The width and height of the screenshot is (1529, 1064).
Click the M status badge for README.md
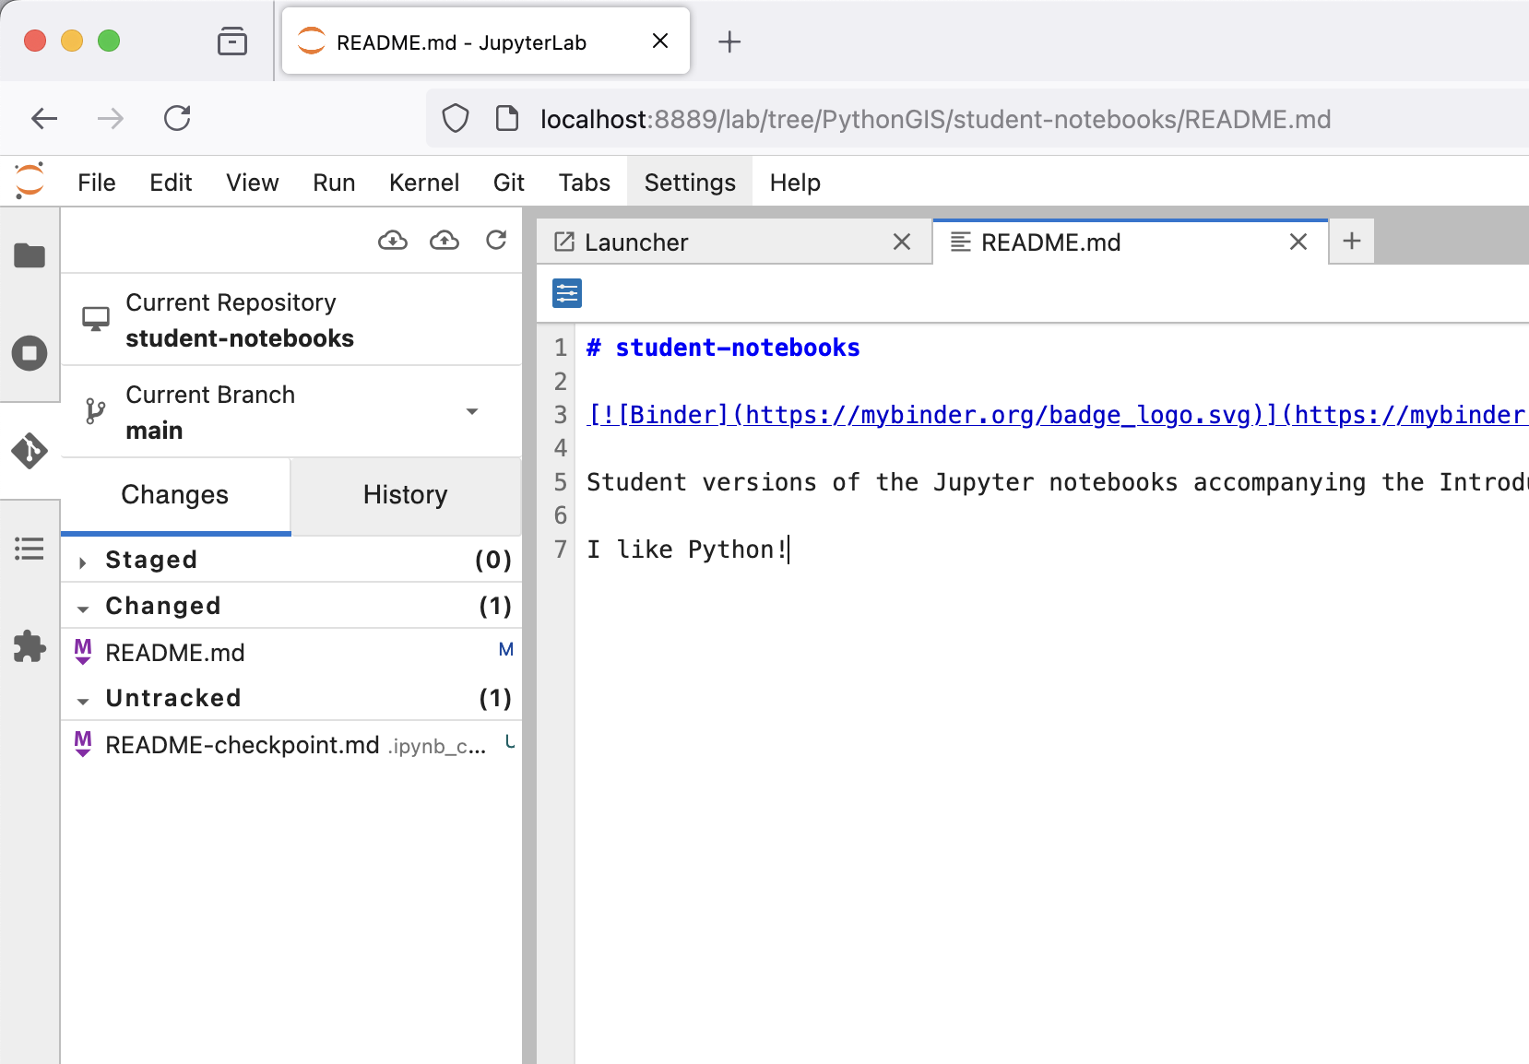tap(505, 650)
